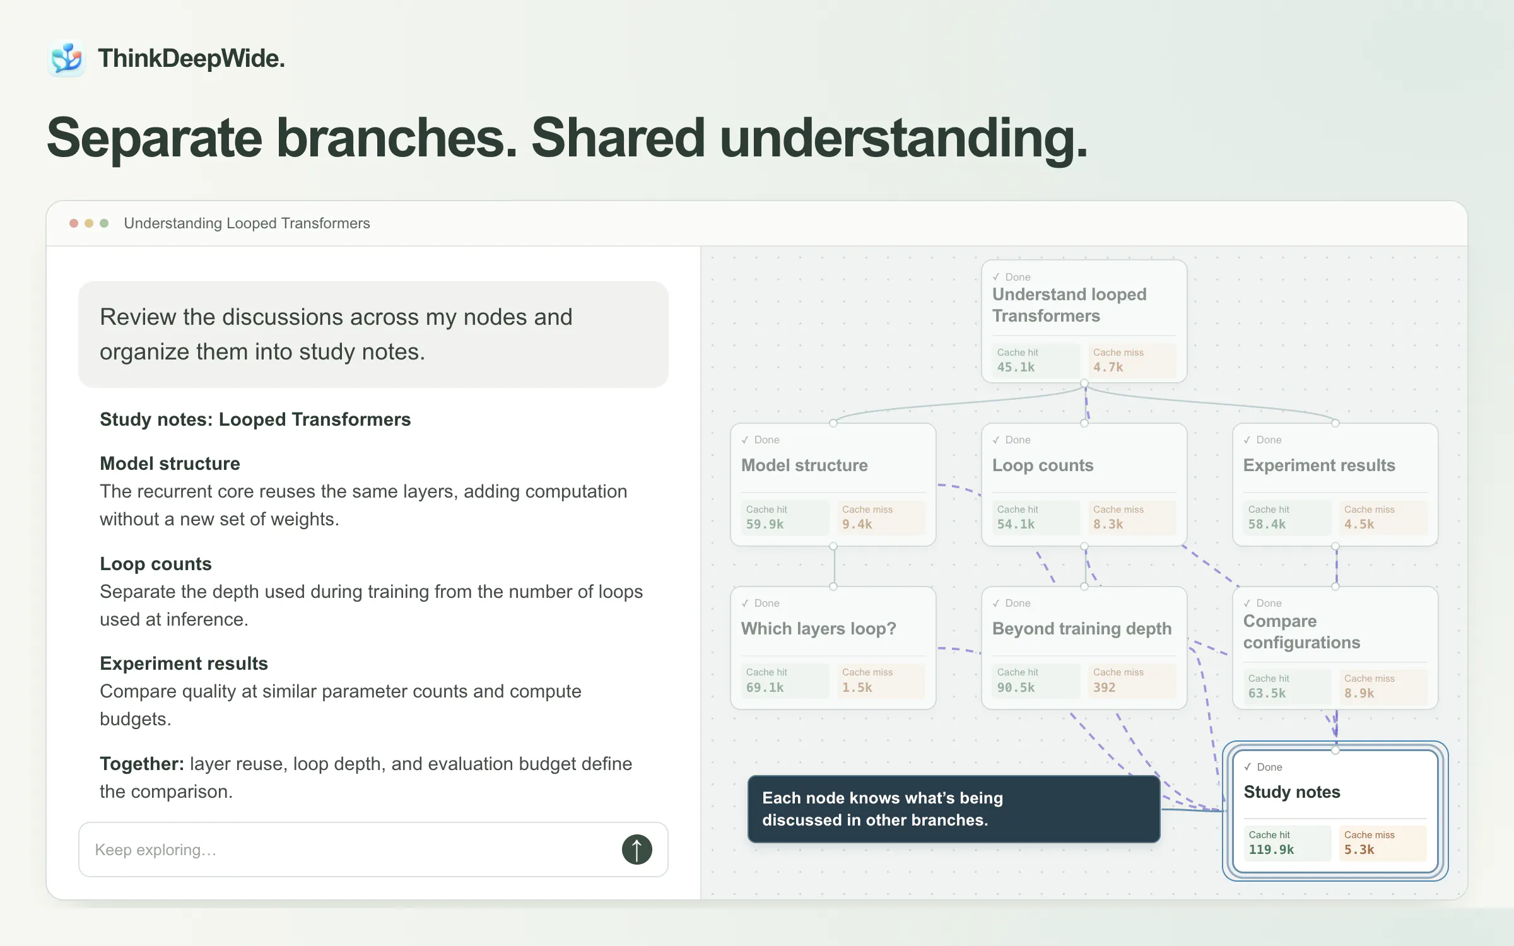The width and height of the screenshot is (1514, 946).
Task: Click the cache hit value 69.1k
Action: 765,687
